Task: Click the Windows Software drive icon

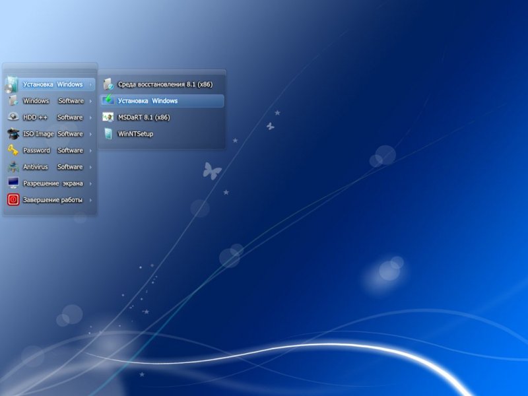Action: click(13, 101)
